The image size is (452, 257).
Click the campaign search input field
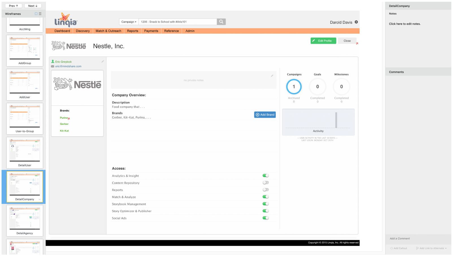point(178,22)
